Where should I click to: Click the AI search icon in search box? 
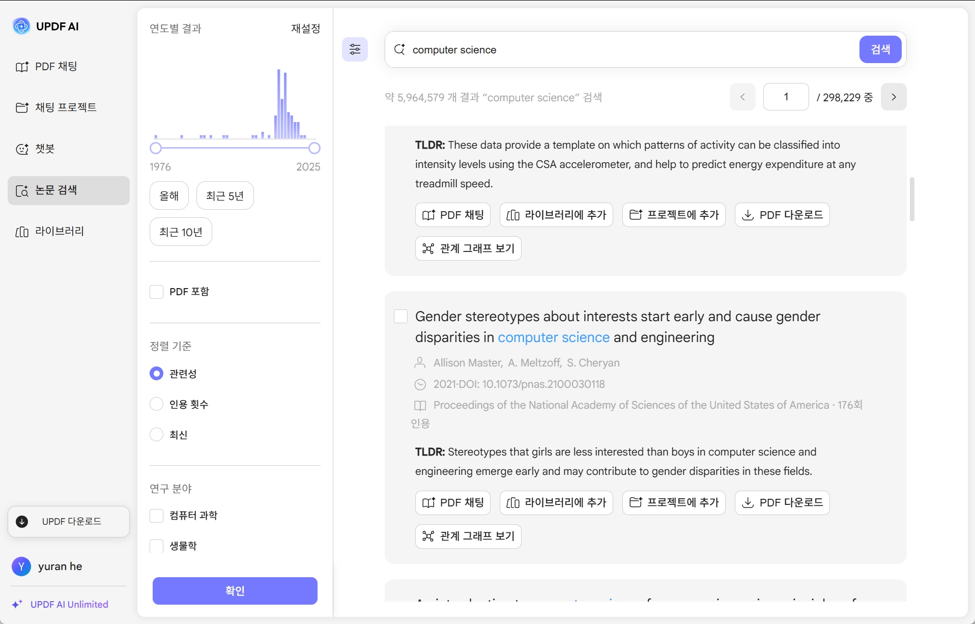pyautogui.click(x=400, y=49)
